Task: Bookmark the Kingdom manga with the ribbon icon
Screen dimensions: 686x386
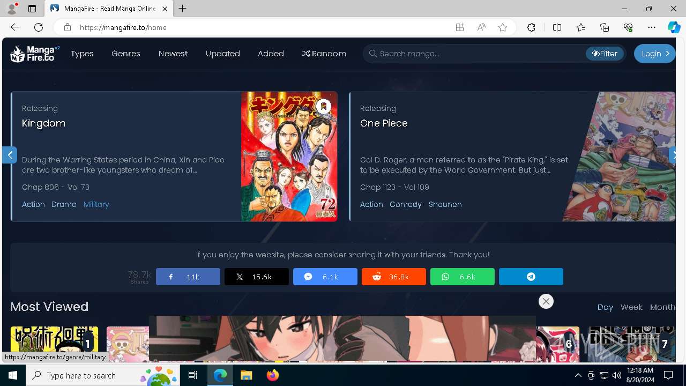Action: point(323,107)
